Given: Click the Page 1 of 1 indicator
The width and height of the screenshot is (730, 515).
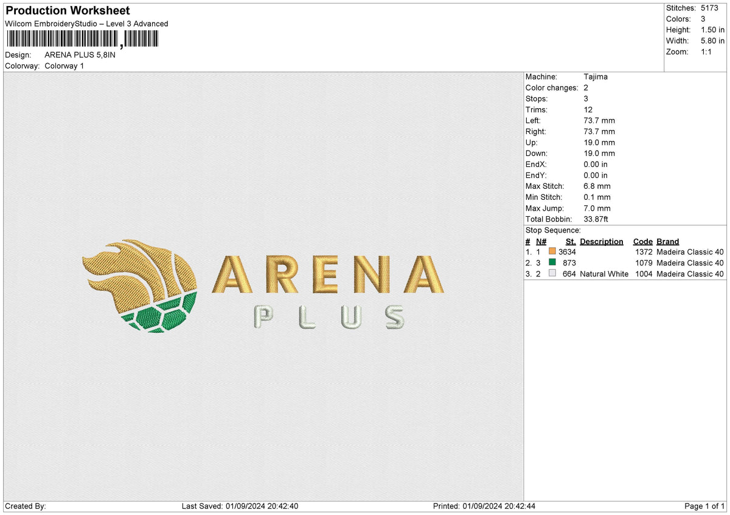Looking at the screenshot, I should tap(704, 506).
